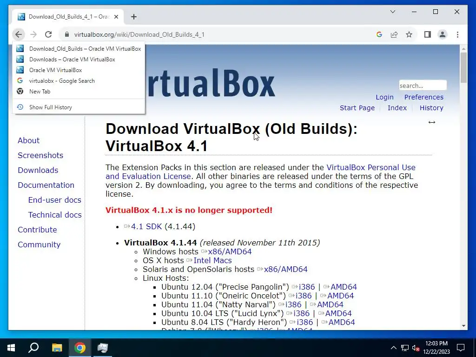Open the History wiki link
This screenshot has height=357, width=476.
(x=431, y=108)
